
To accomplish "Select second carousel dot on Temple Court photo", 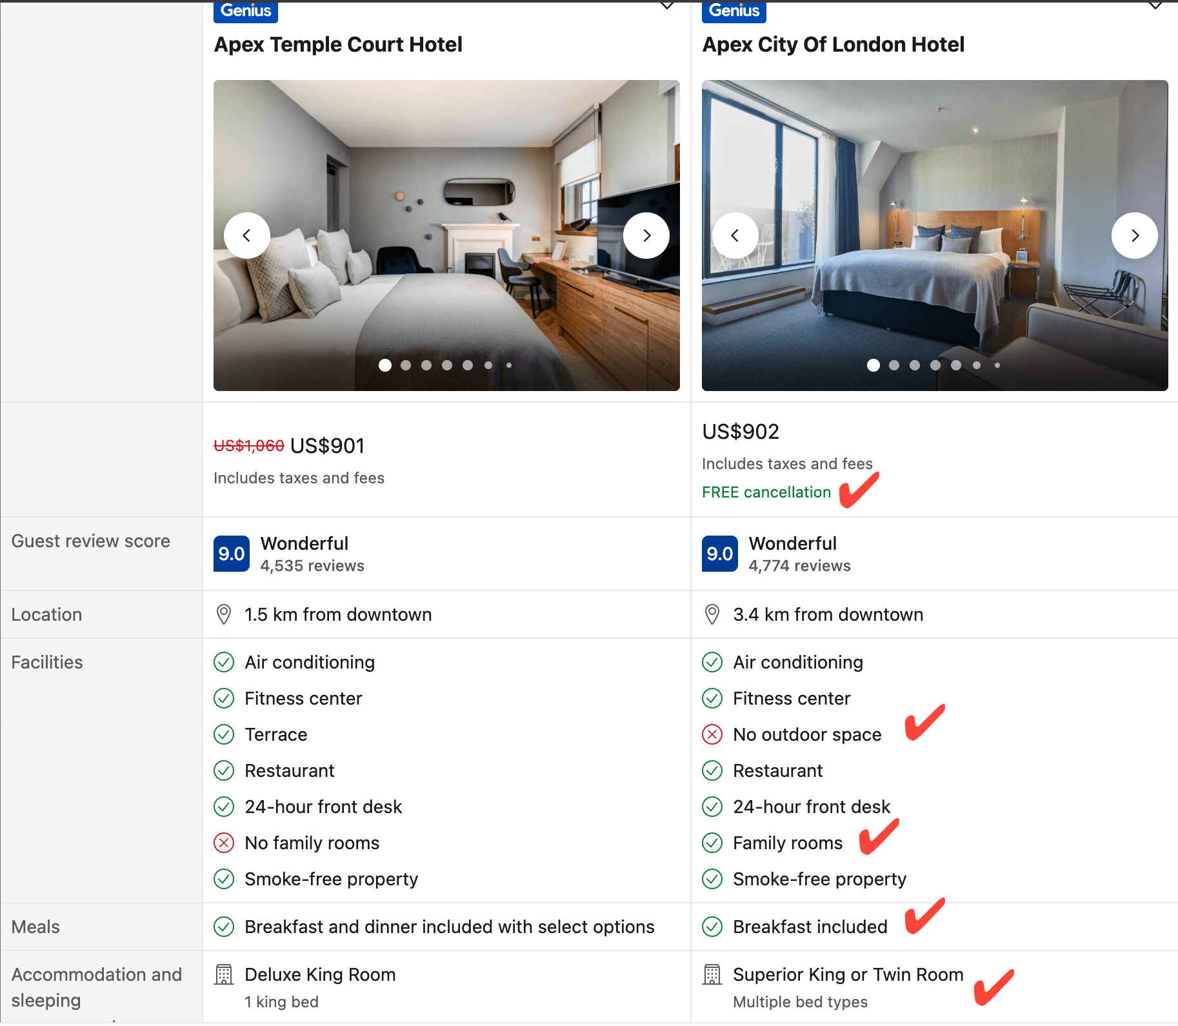I will [406, 365].
